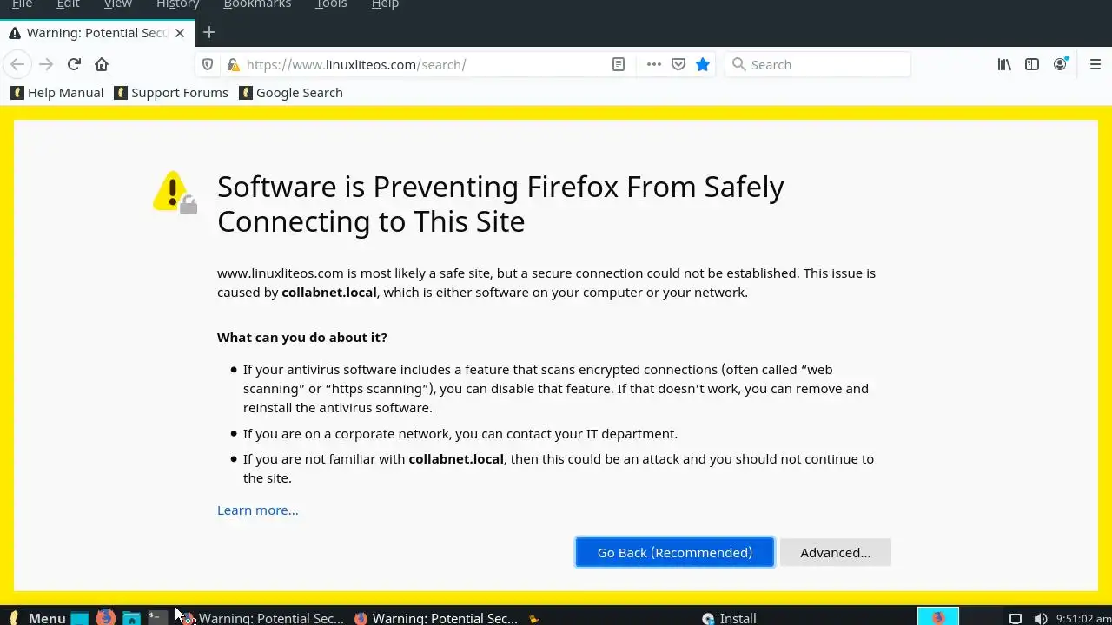This screenshot has width=1112, height=625.
Task: Open page actions three-dot menu
Action: pyautogui.click(x=654, y=64)
